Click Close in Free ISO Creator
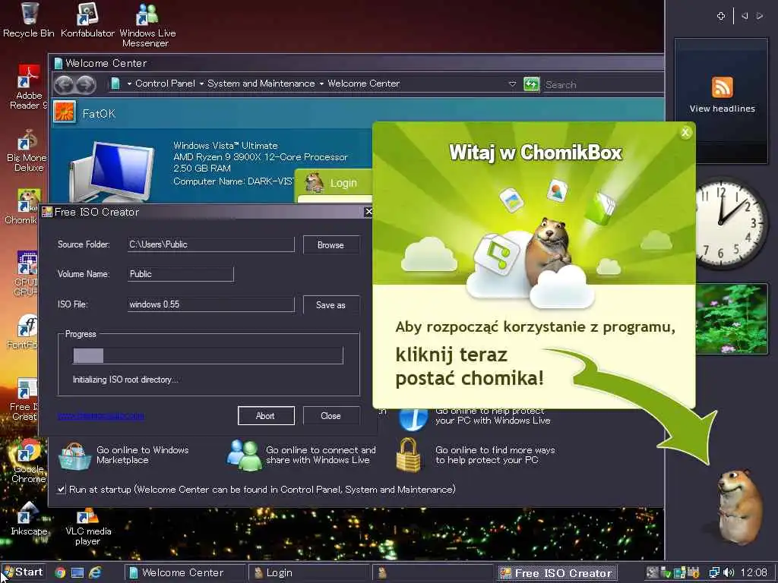The width and height of the screenshot is (778, 583). (331, 415)
